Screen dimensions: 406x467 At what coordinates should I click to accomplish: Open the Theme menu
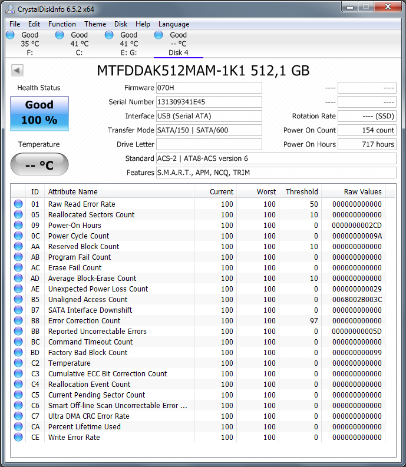pos(95,24)
